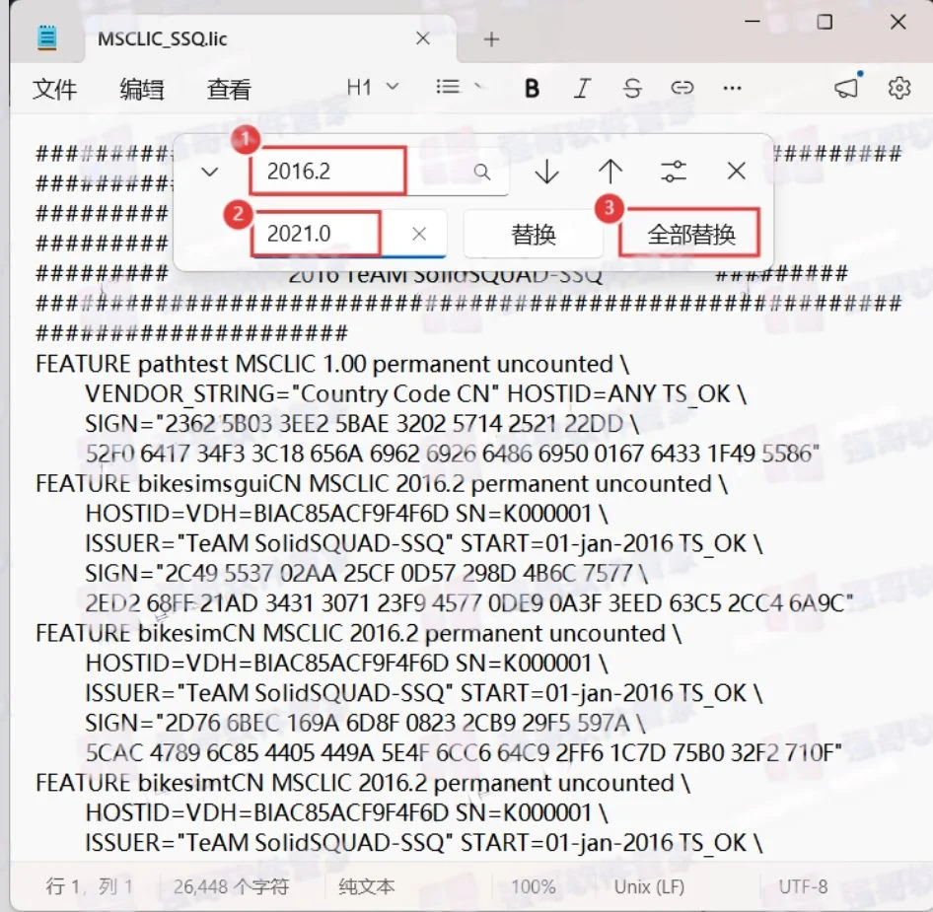Apply italic formatting
The height and width of the screenshot is (912, 933).
pyautogui.click(x=582, y=88)
